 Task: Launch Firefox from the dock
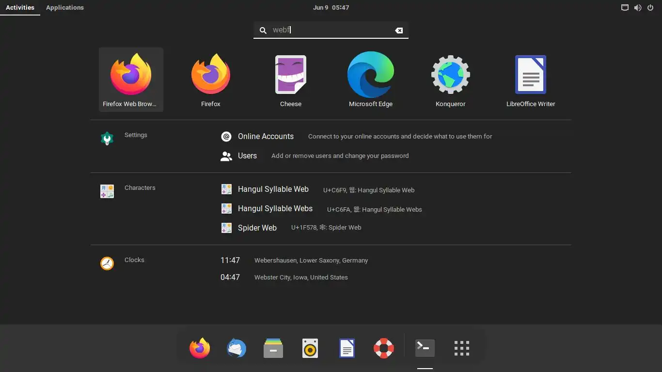pos(200,348)
